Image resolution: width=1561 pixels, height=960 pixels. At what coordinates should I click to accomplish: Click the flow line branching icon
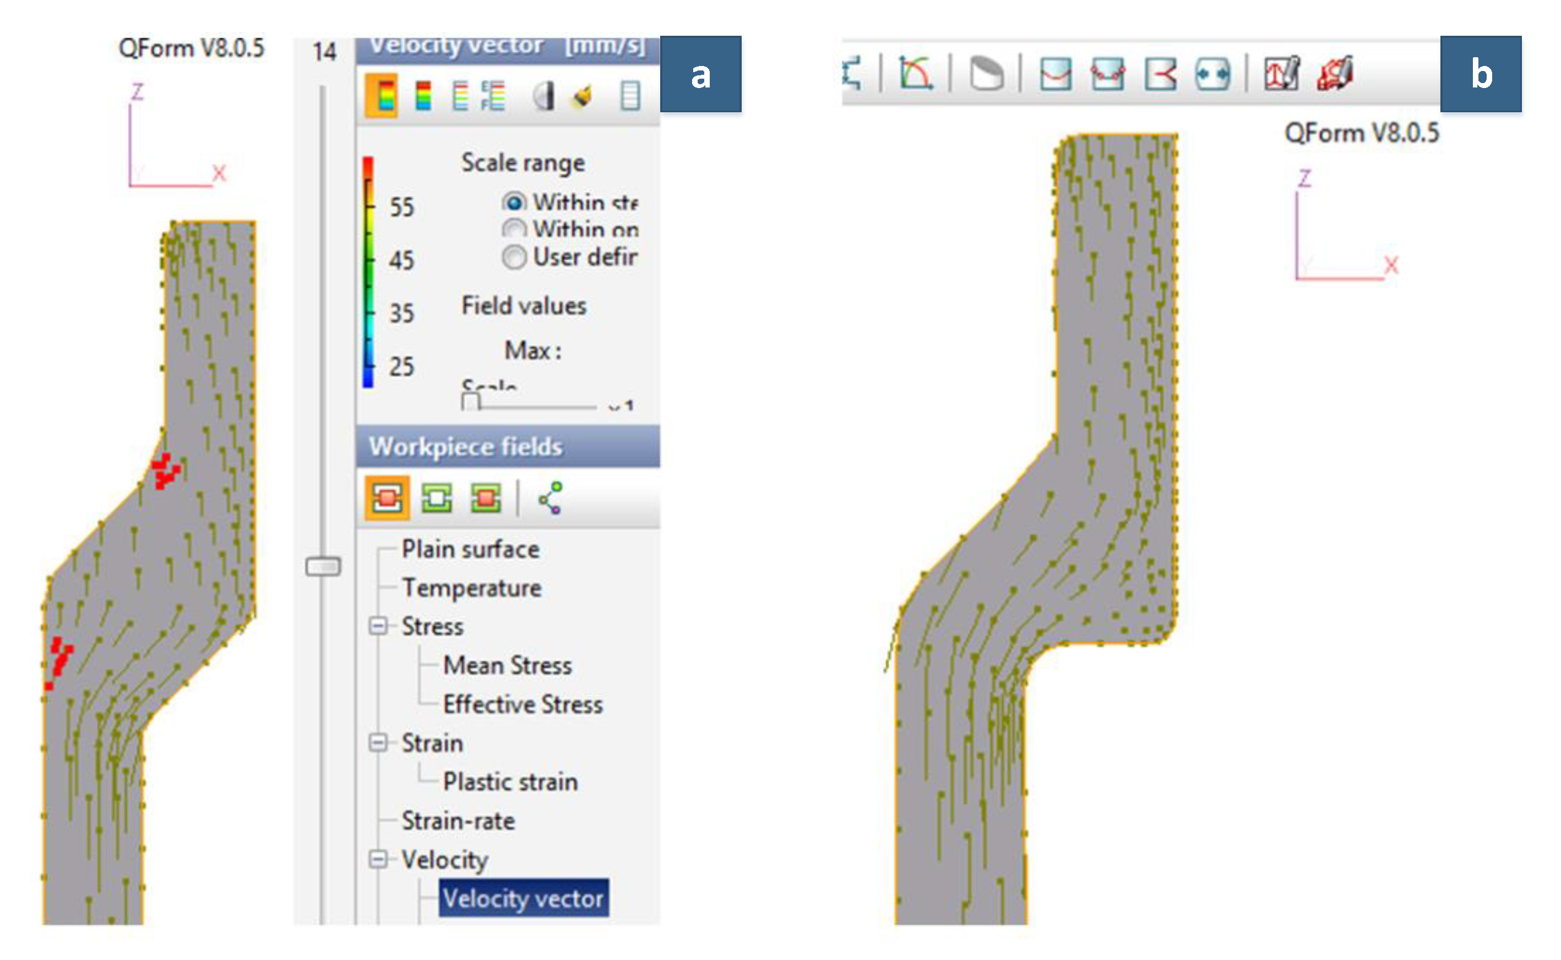(1161, 74)
